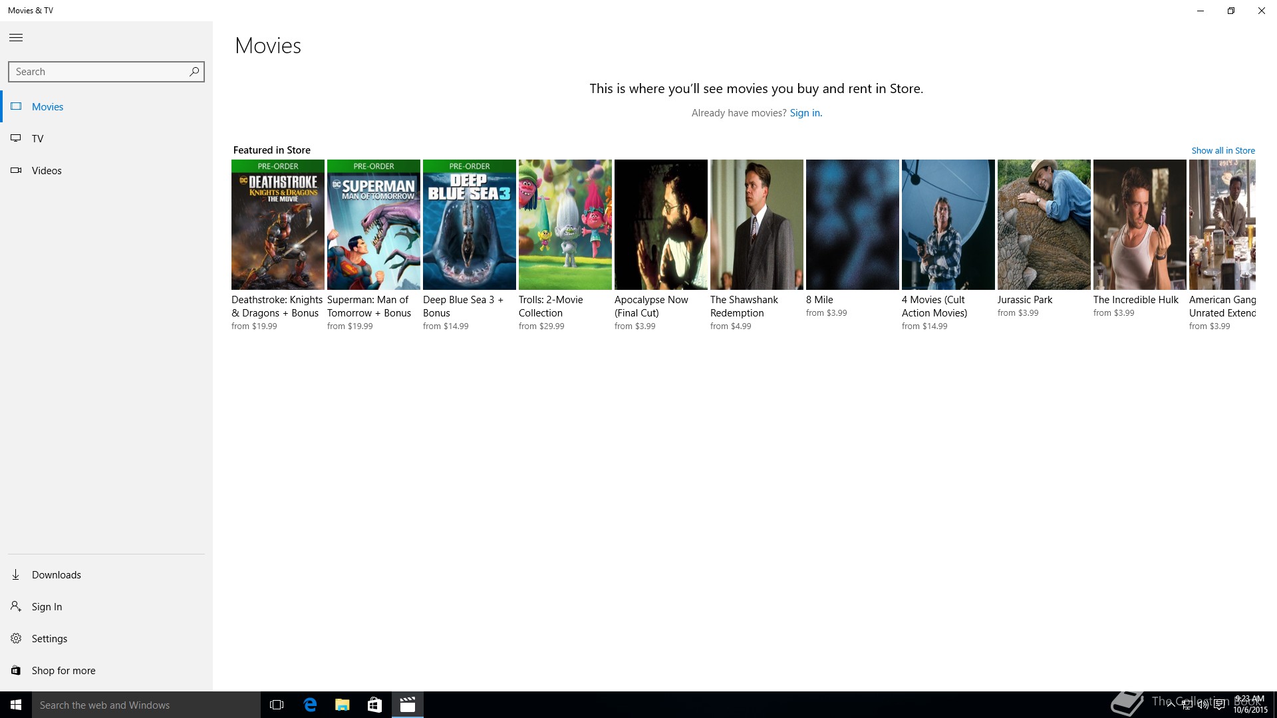Open the Deathstroke Knights & Dragons poster
Screen dimensions: 1277x718
(278, 225)
